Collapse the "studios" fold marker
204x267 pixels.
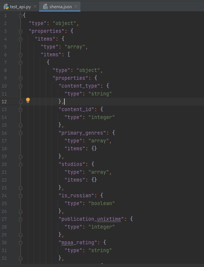[20, 164]
